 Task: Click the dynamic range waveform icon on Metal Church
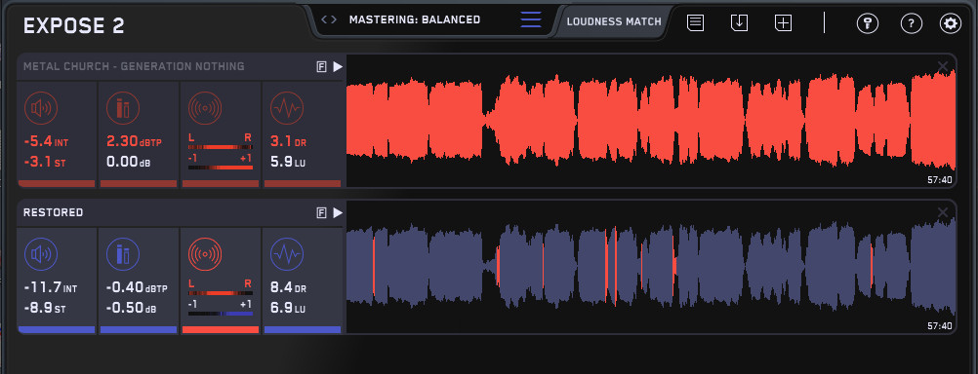coord(287,108)
